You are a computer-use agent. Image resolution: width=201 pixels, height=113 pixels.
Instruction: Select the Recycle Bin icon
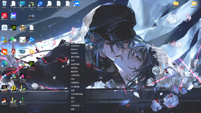[4, 4]
